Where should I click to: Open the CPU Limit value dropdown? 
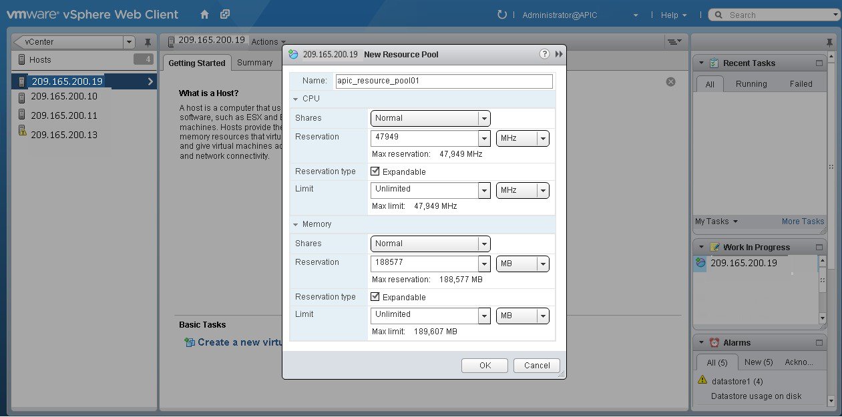(x=485, y=190)
